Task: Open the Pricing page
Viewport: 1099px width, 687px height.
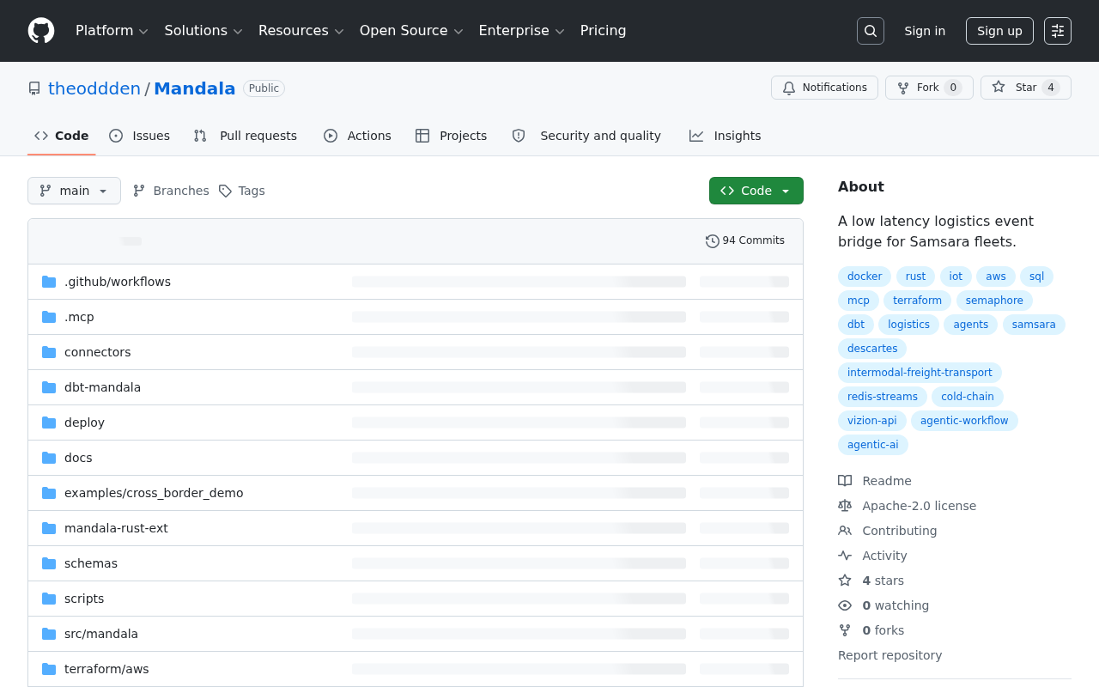Action: (603, 31)
